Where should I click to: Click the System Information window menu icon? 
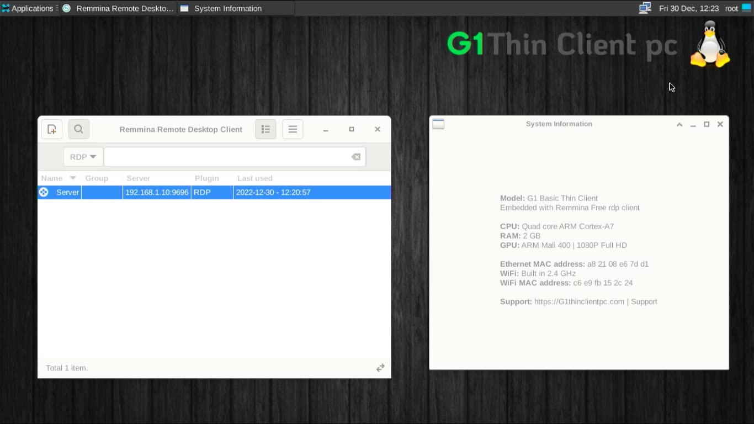tap(438, 124)
